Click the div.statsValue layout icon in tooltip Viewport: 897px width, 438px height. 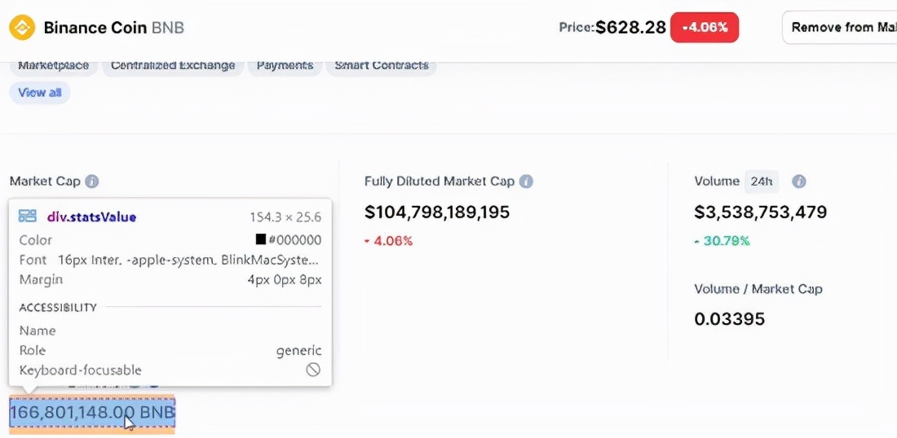pyautogui.click(x=28, y=216)
